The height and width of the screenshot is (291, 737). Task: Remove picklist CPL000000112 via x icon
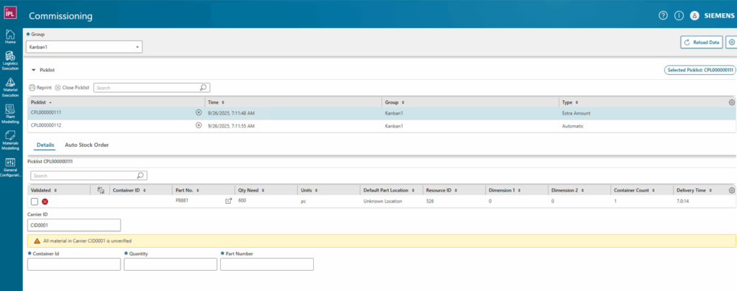click(x=199, y=125)
